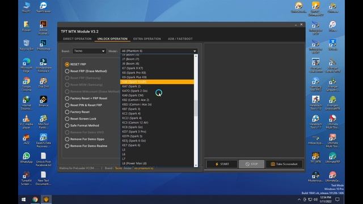Open Windows Start menu
The image size is (363, 204).
(x=24, y=199)
